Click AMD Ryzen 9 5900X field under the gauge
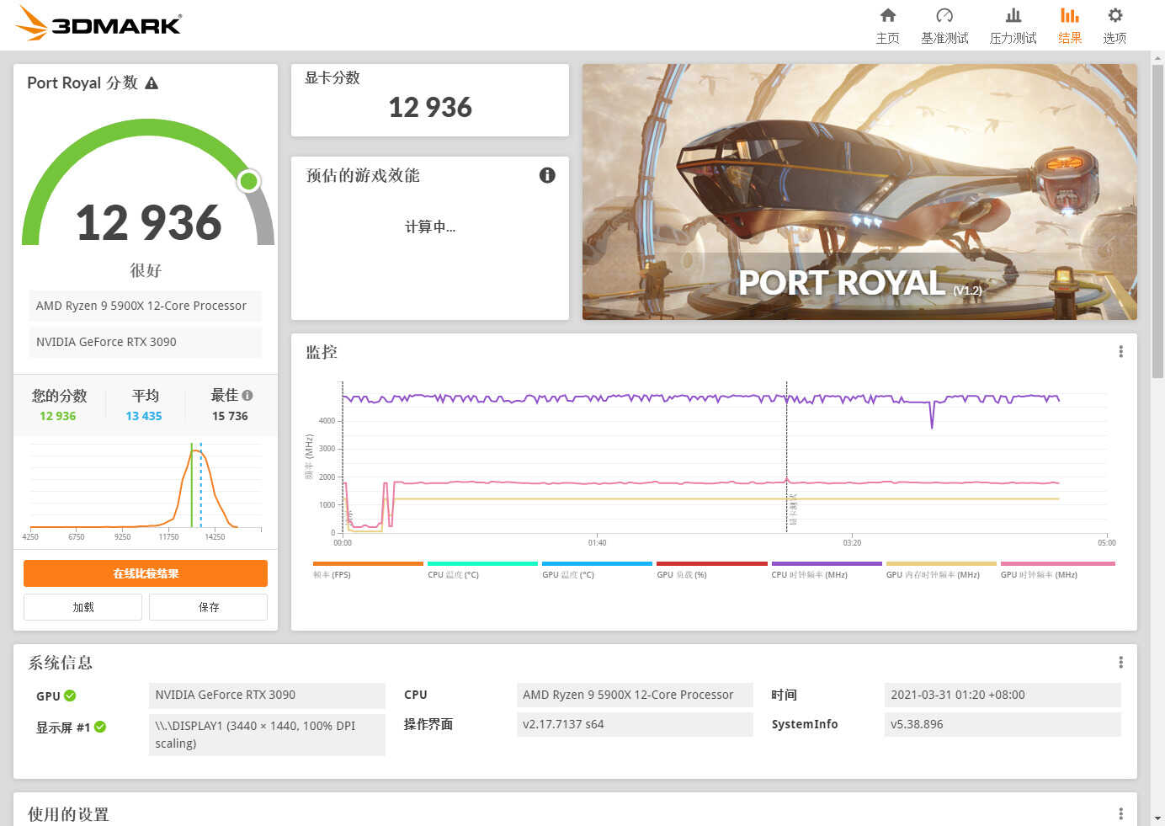The image size is (1165, 826). [x=146, y=306]
